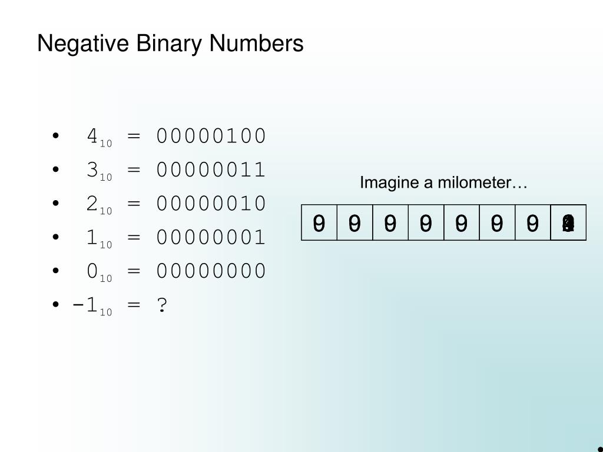
Task: Click the binary value 00000010
Action: point(211,204)
